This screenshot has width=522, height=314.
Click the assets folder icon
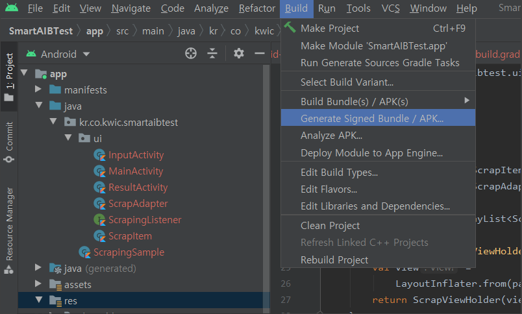pyautogui.click(x=55, y=284)
